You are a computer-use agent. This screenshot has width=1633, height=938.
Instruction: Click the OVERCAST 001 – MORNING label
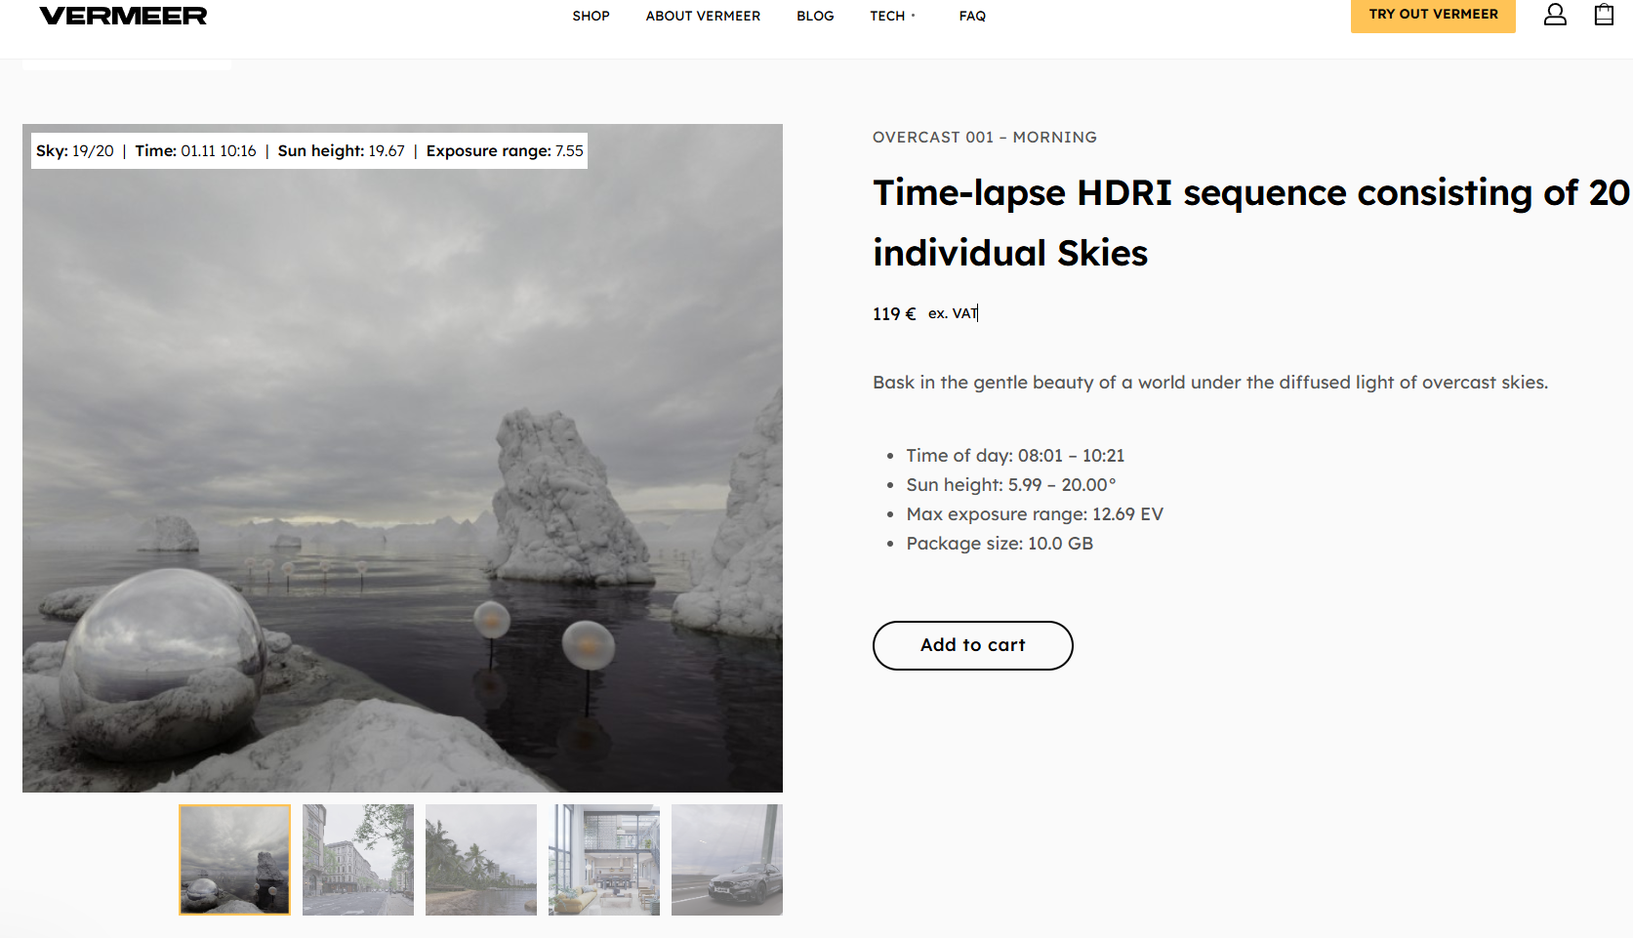point(984,138)
